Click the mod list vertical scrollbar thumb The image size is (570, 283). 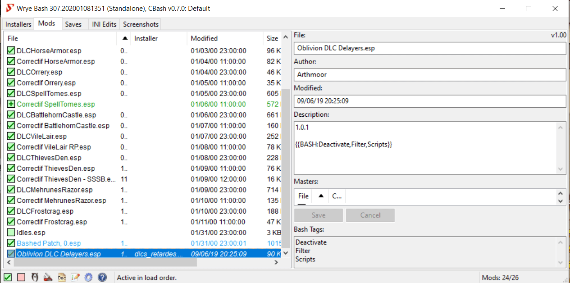286,169
